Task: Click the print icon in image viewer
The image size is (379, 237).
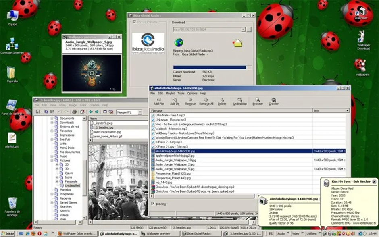Action: pyautogui.click(x=74, y=112)
